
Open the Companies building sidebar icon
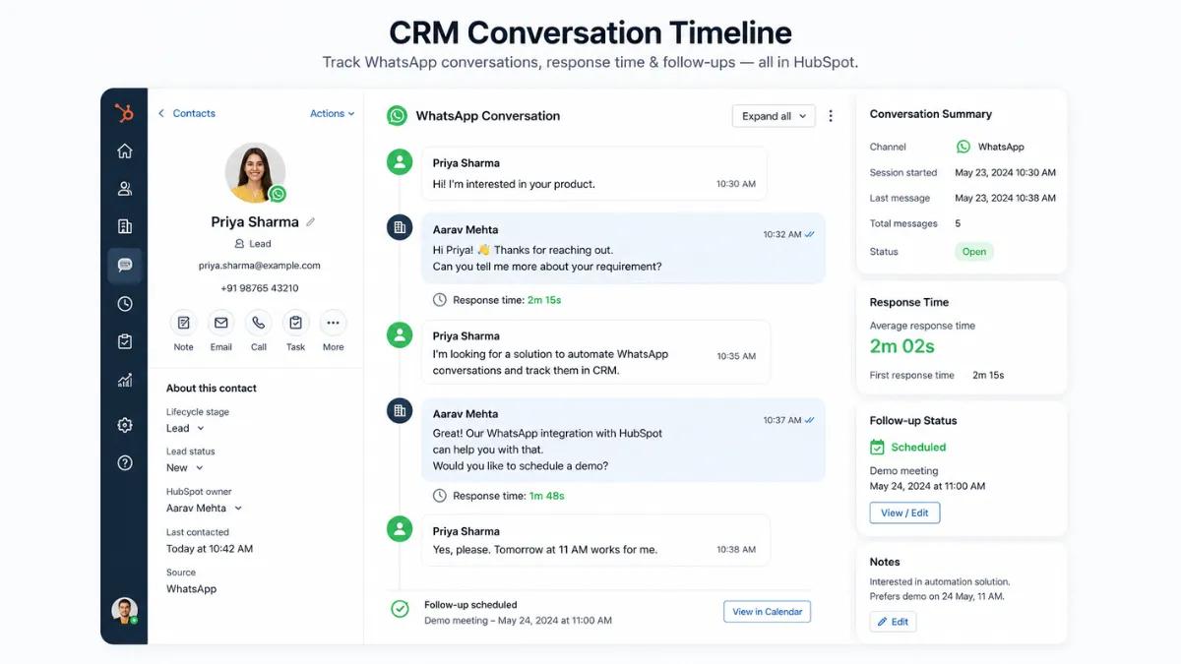124,226
